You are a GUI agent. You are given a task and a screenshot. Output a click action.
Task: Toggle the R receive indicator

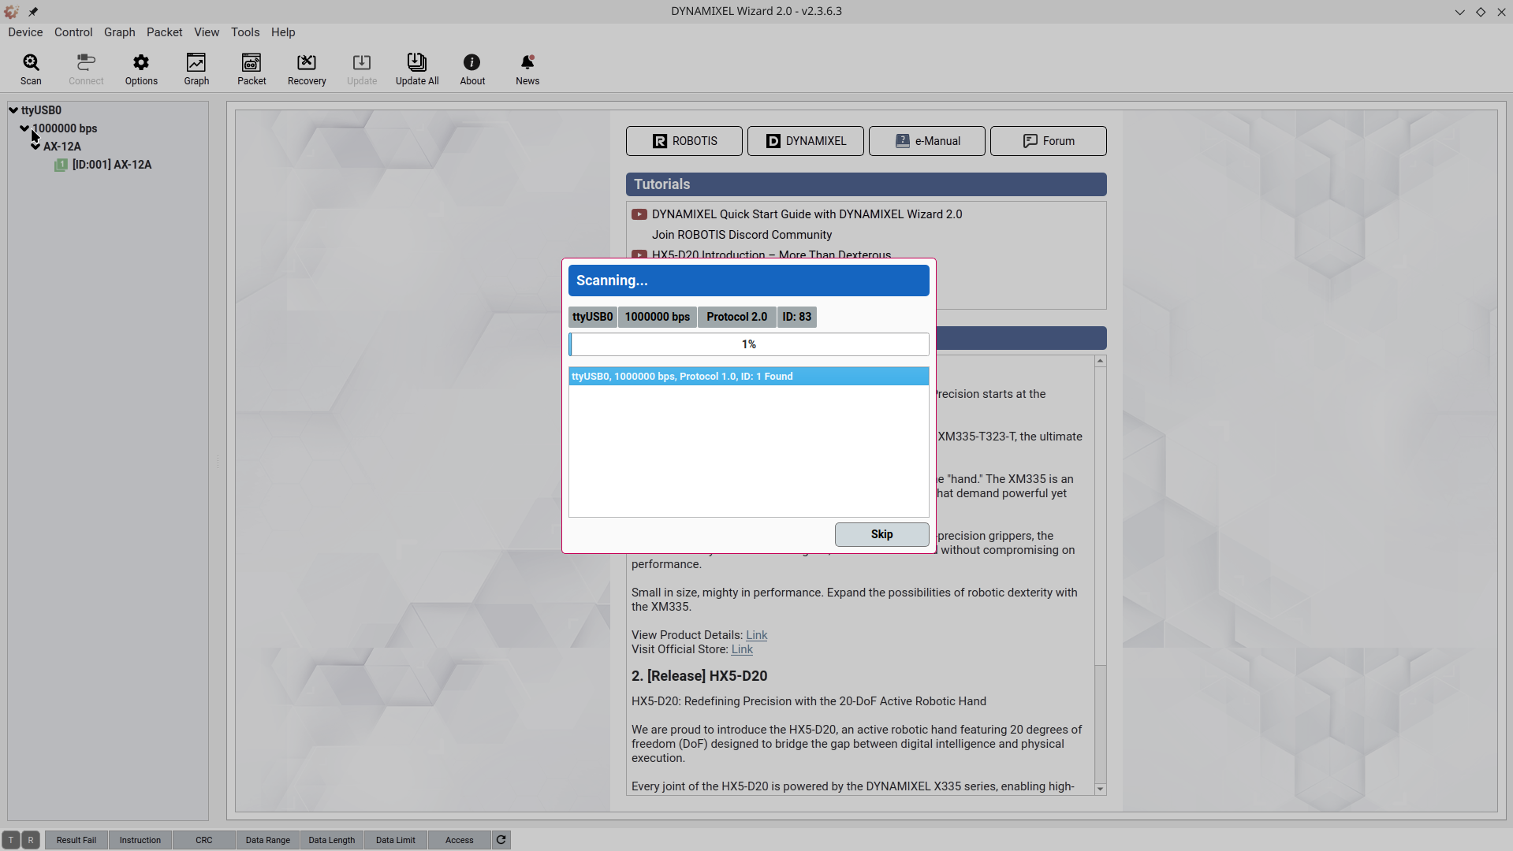pyautogui.click(x=31, y=840)
